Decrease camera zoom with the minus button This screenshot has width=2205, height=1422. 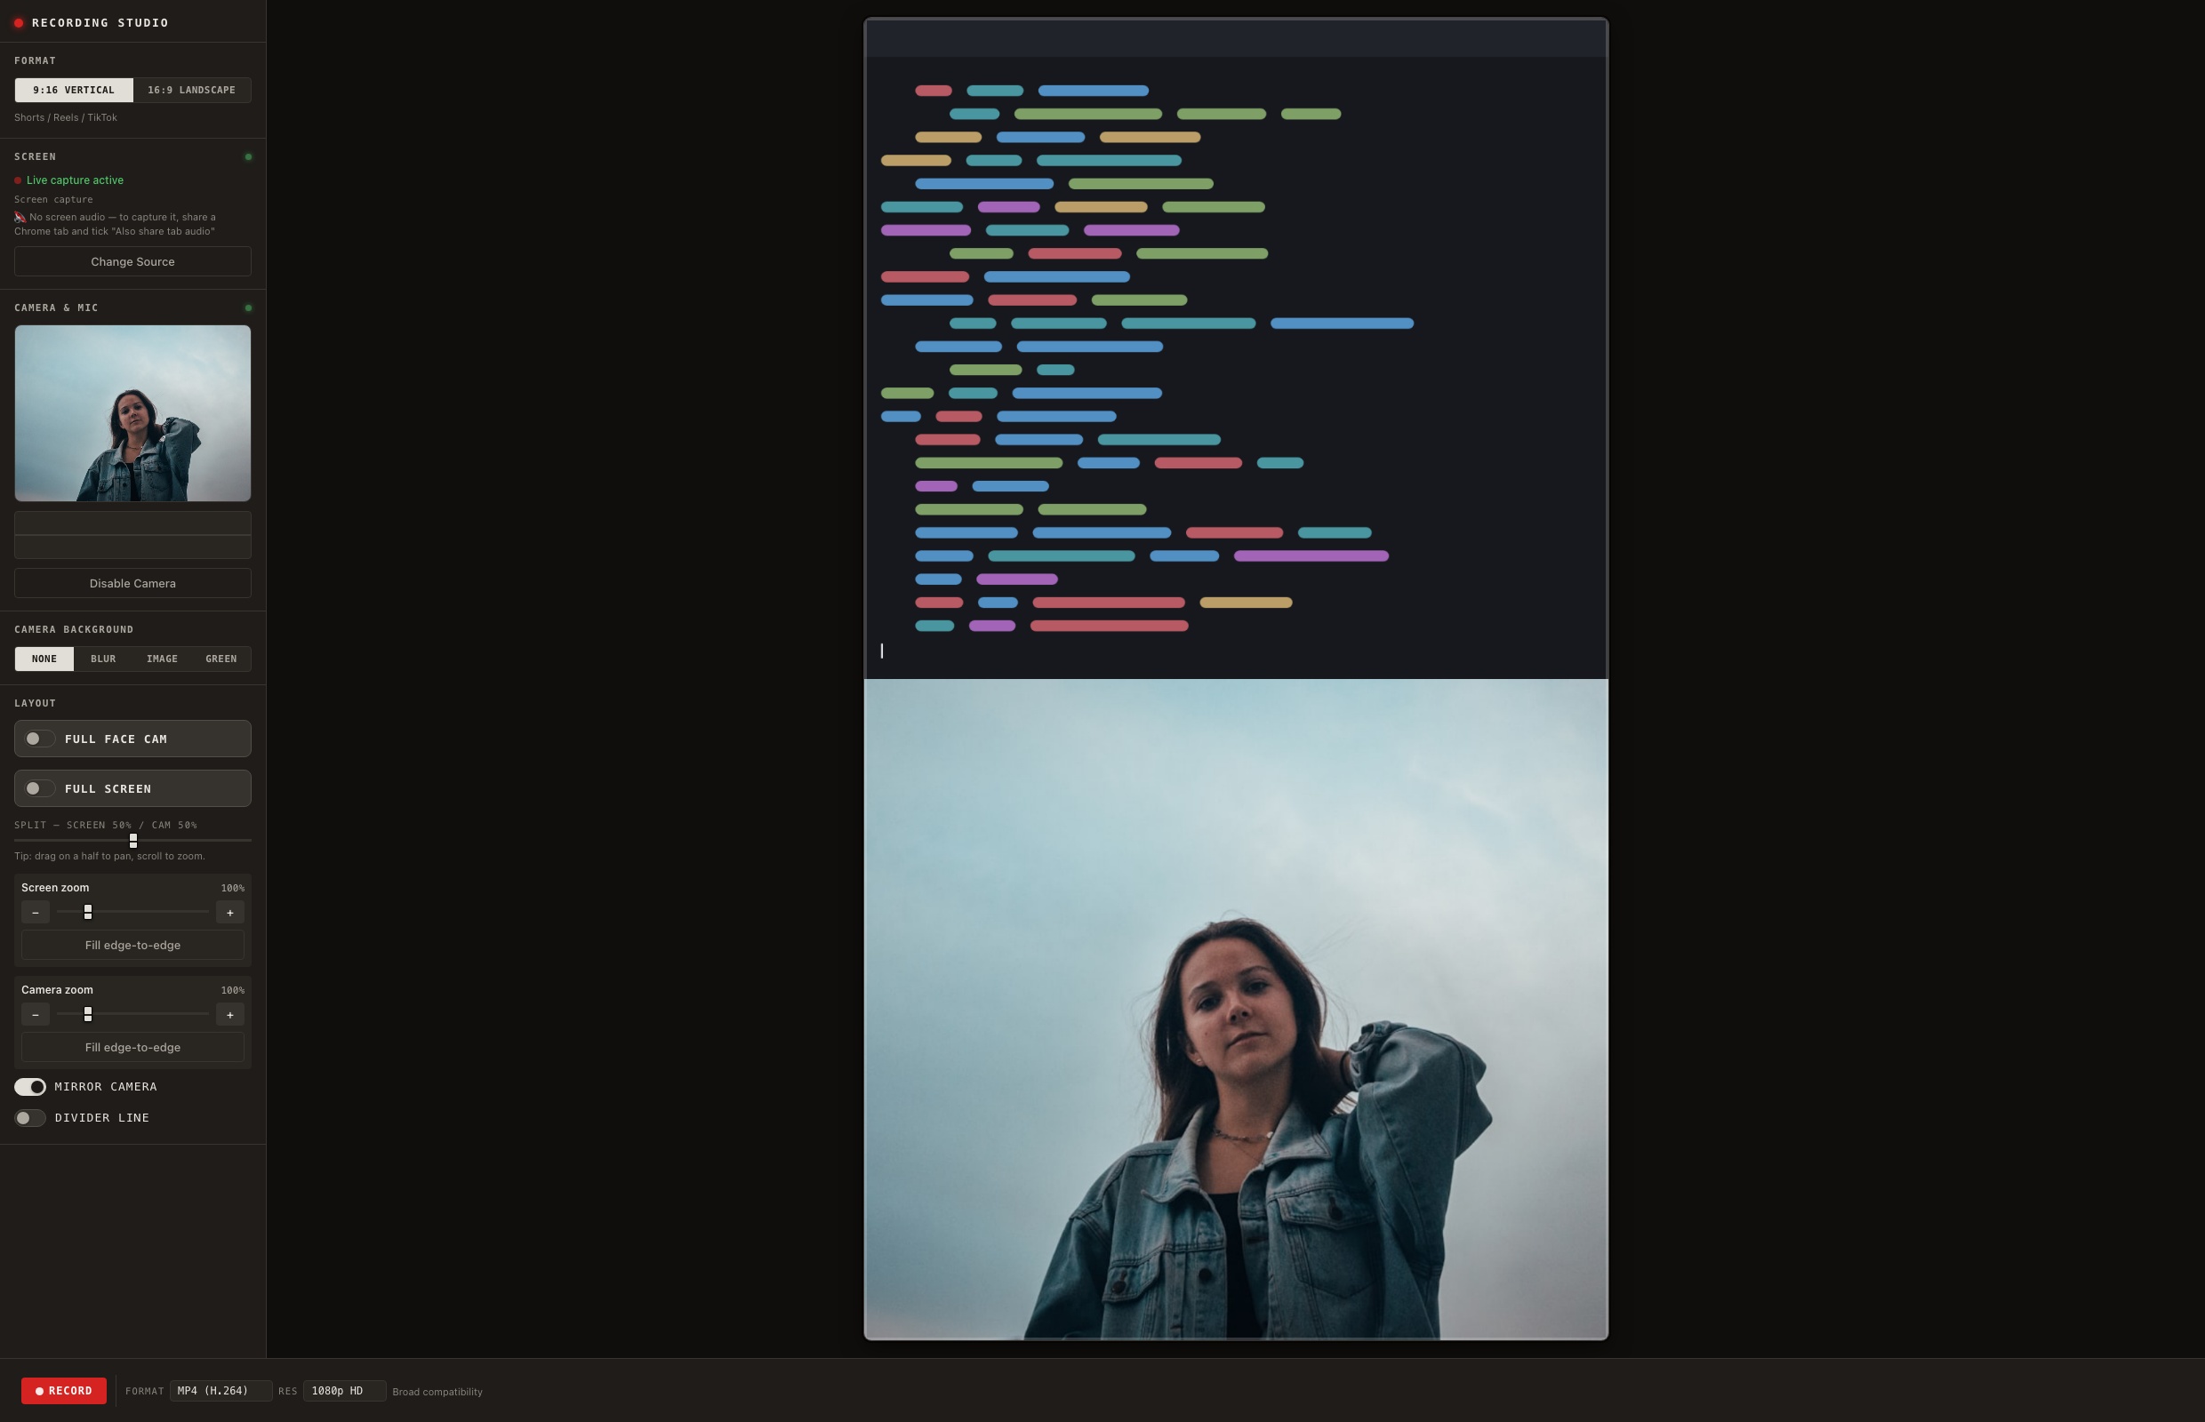[x=35, y=1015]
